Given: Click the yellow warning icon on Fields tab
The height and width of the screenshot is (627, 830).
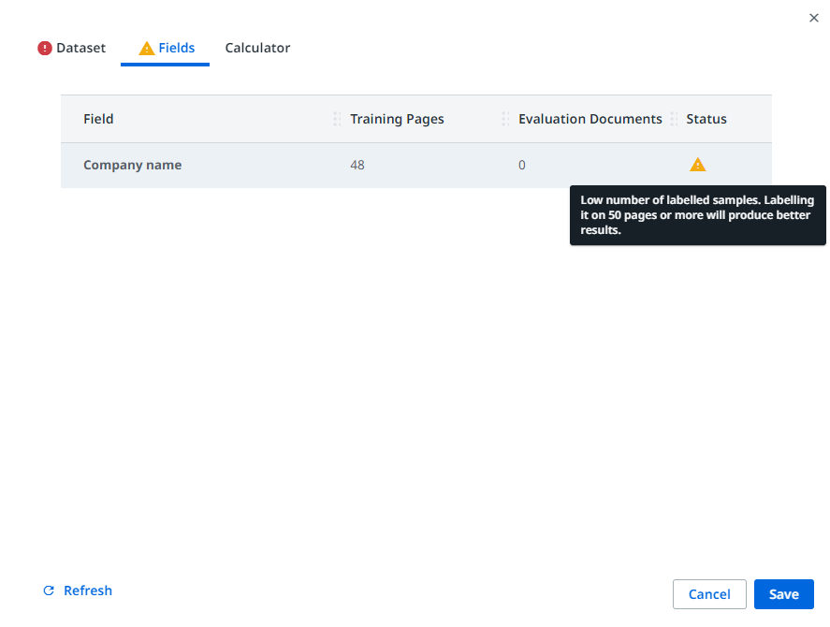Looking at the screenshot, I should [147, 49].
